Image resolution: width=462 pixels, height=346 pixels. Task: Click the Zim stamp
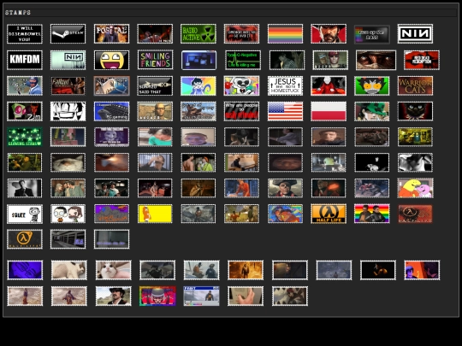[x=25, y=111]
